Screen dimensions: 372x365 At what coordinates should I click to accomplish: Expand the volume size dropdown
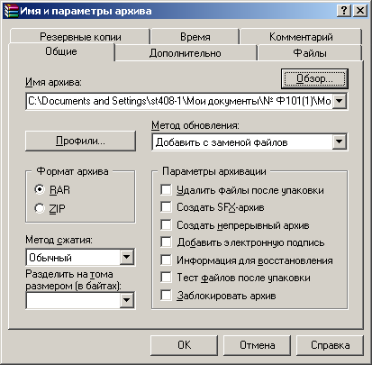127,300
